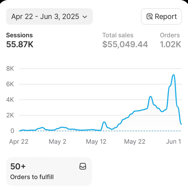Image resolution: width=188 pixels, height=189 pixels.
Task: Click the 1.02K orders value
Action: [170, 45]
